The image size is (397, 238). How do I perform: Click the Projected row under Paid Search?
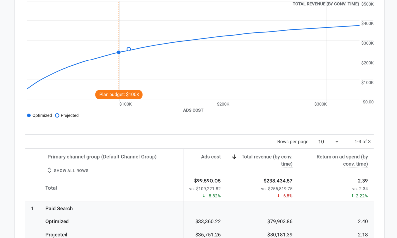click(56, 235)
